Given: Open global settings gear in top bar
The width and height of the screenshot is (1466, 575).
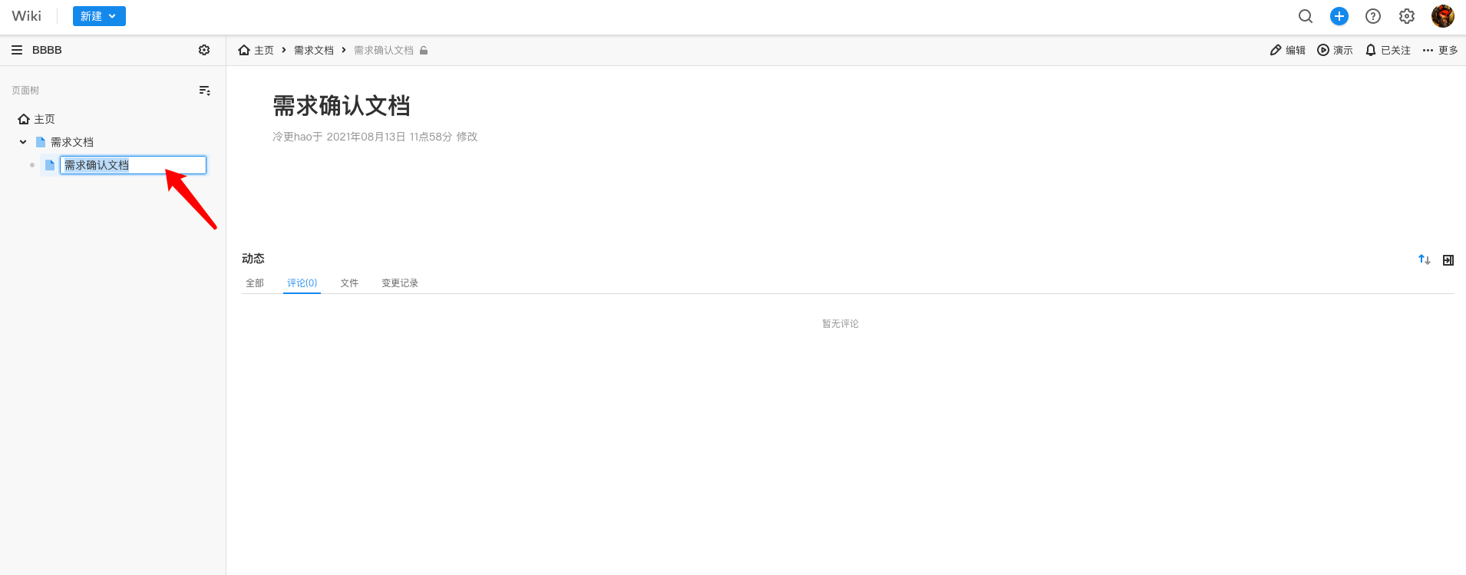Looking at the screenshot, I should 1406,16.
